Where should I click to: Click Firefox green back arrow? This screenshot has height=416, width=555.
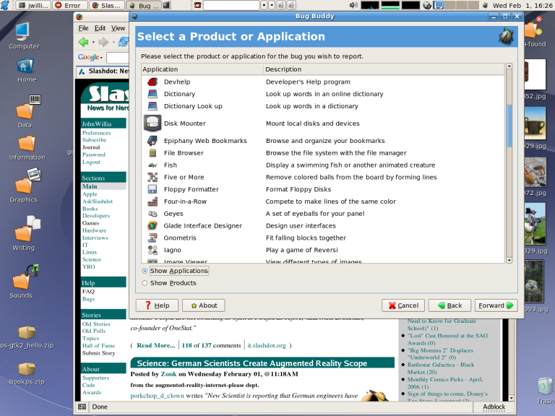pos(84,42)
